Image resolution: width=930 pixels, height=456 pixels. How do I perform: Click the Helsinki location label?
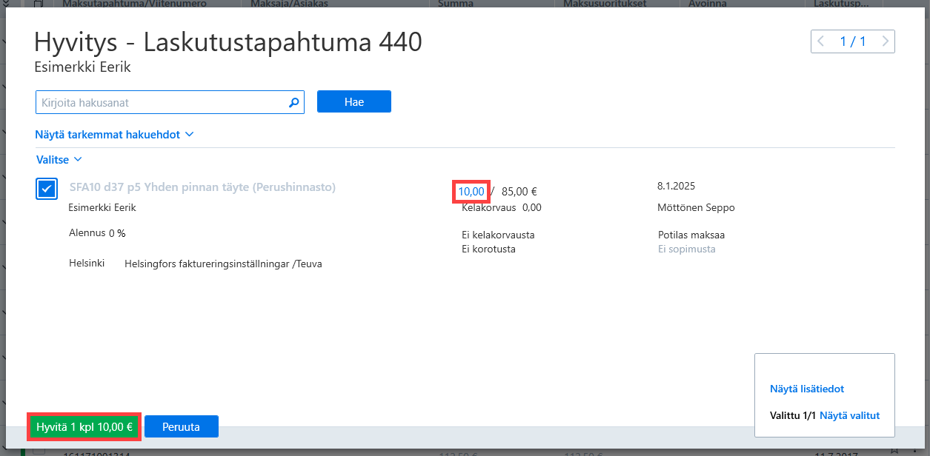(x=87, y=264)
